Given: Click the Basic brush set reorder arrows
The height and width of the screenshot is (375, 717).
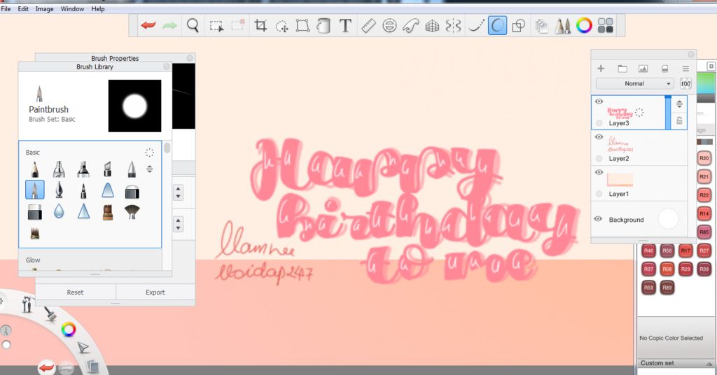Looking at the screenshot, I should [x=150, y=169].
